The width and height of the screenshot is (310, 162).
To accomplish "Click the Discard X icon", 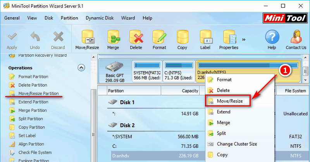I will [x=58, y=37].
